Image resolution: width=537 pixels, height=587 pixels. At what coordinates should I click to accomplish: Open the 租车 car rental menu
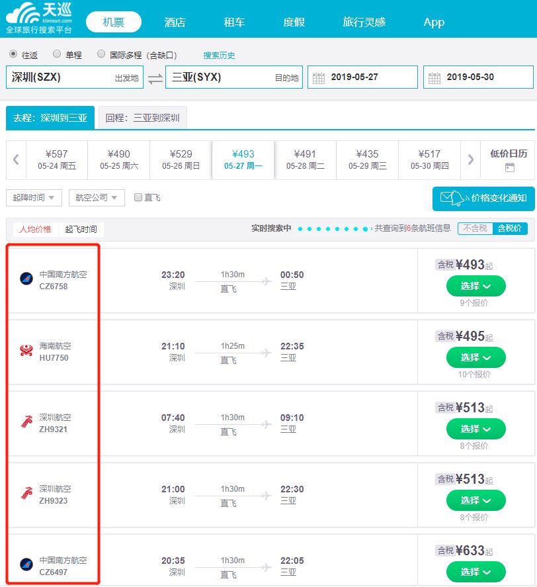(234, 22)
